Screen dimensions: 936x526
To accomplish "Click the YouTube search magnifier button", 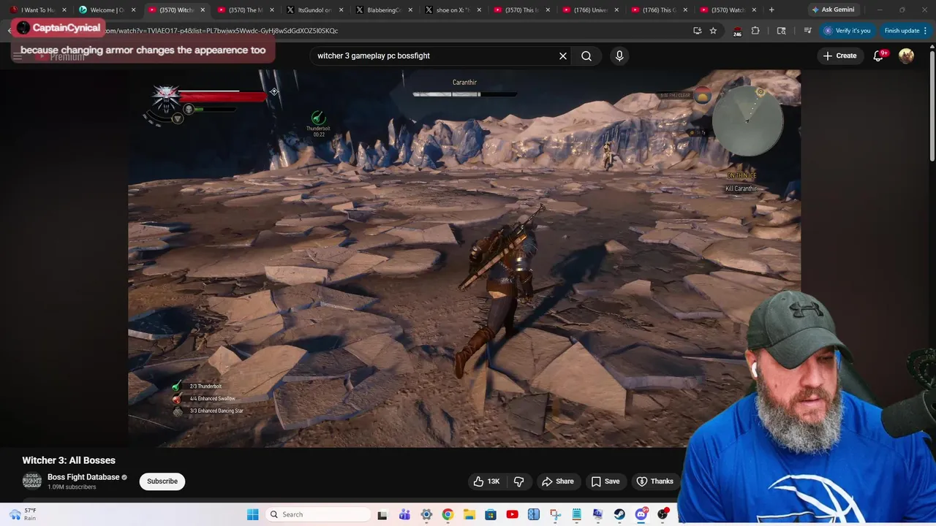I will click(586, 56).
